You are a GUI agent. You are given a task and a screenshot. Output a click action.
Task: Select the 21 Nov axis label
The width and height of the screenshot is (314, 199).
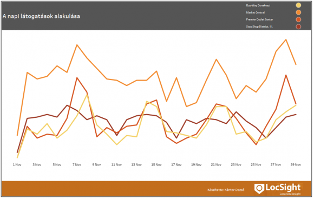(216, 164)
